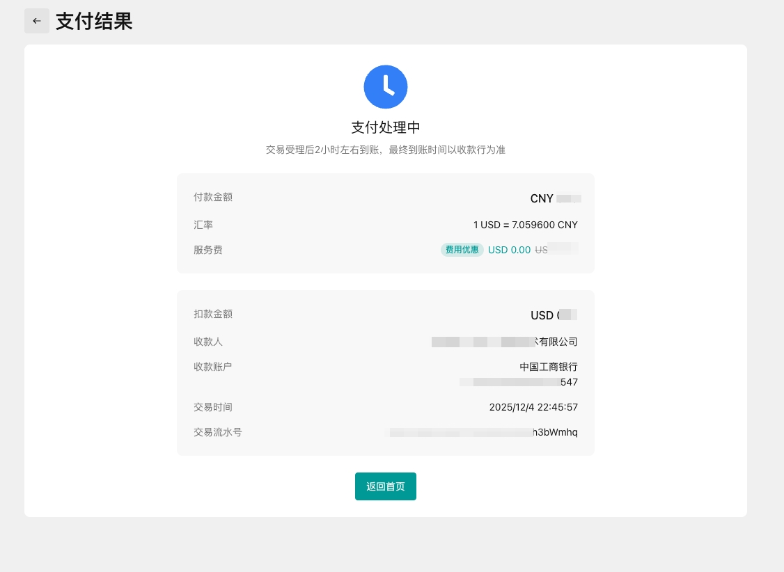Click the 付款金额 label

point(213,197)
